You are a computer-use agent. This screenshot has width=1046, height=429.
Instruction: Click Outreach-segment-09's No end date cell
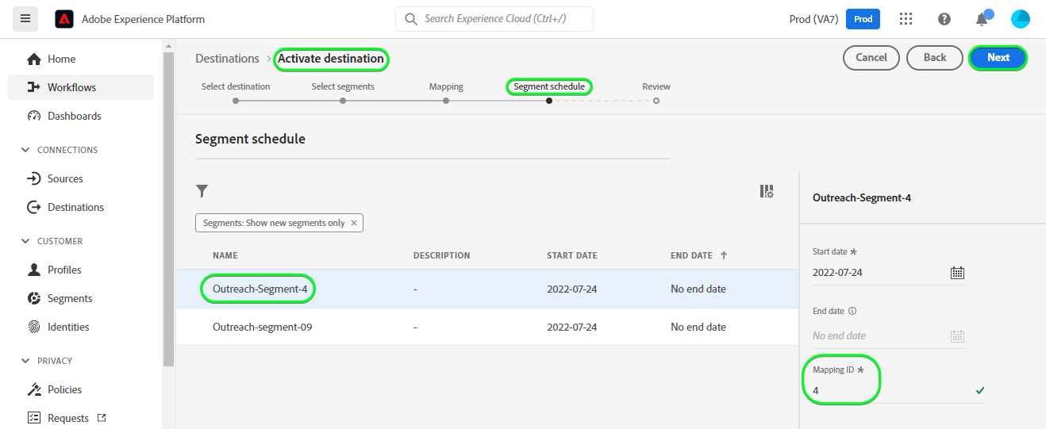coord(698,327)
